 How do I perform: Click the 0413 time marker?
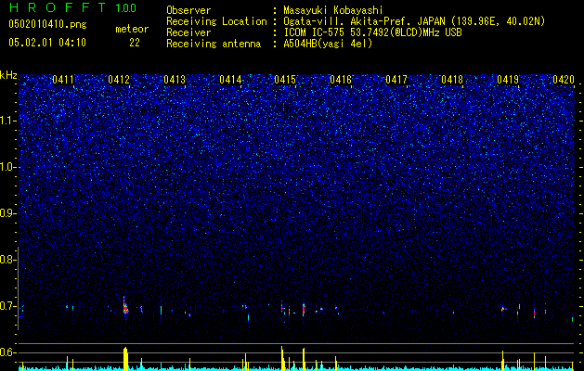point(175,80)
